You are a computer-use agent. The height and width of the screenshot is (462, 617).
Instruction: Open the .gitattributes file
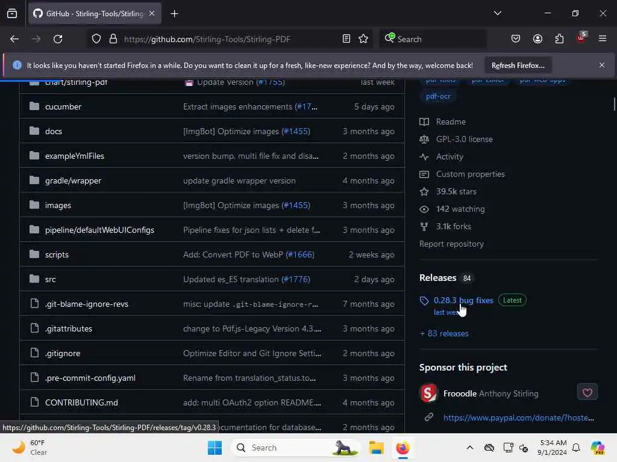tap(69, 329)
